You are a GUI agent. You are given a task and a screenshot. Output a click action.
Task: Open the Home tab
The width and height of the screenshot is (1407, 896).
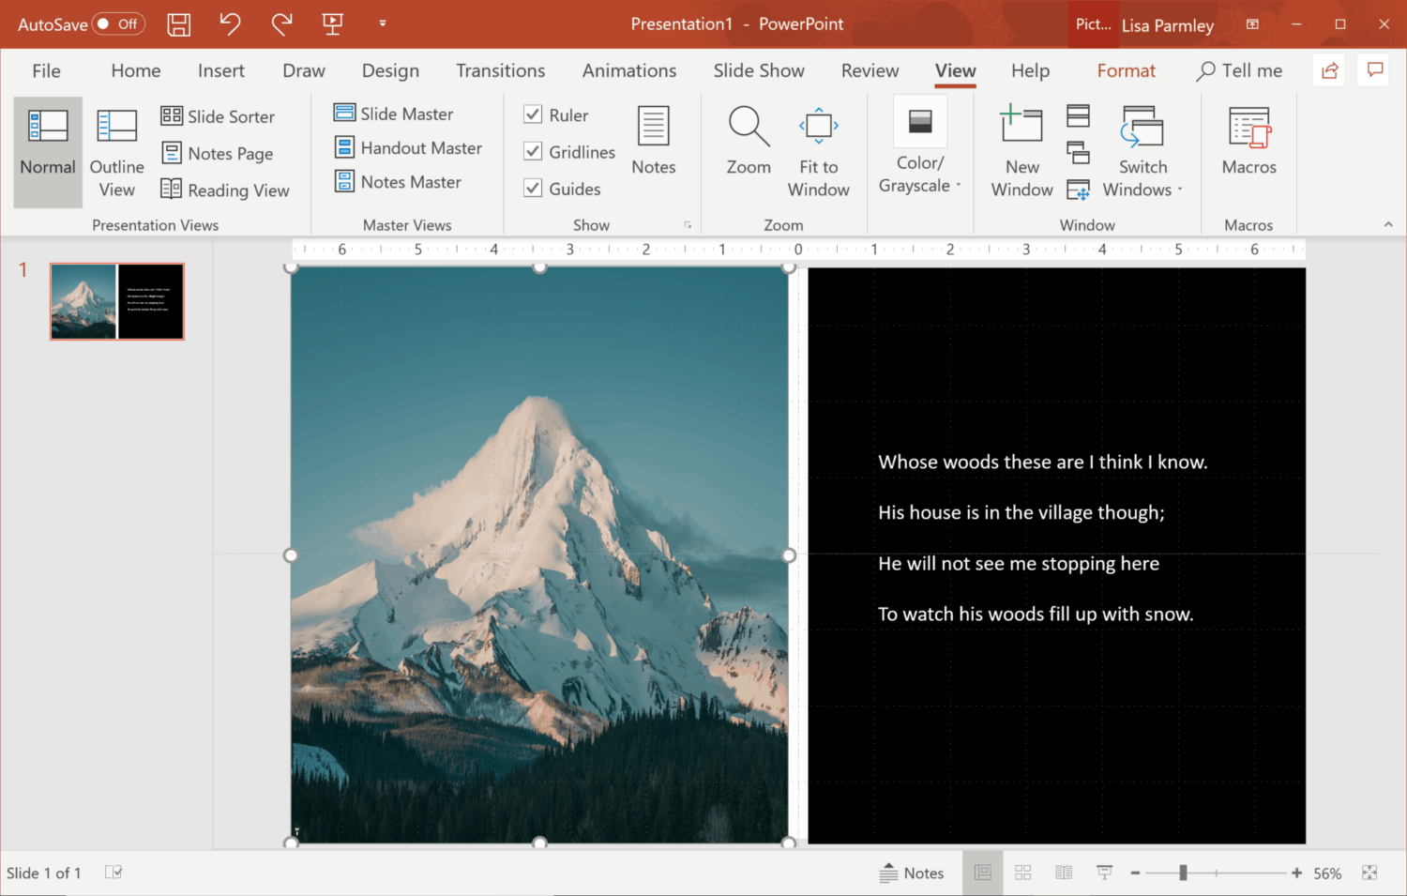click(x=136, y=70)
